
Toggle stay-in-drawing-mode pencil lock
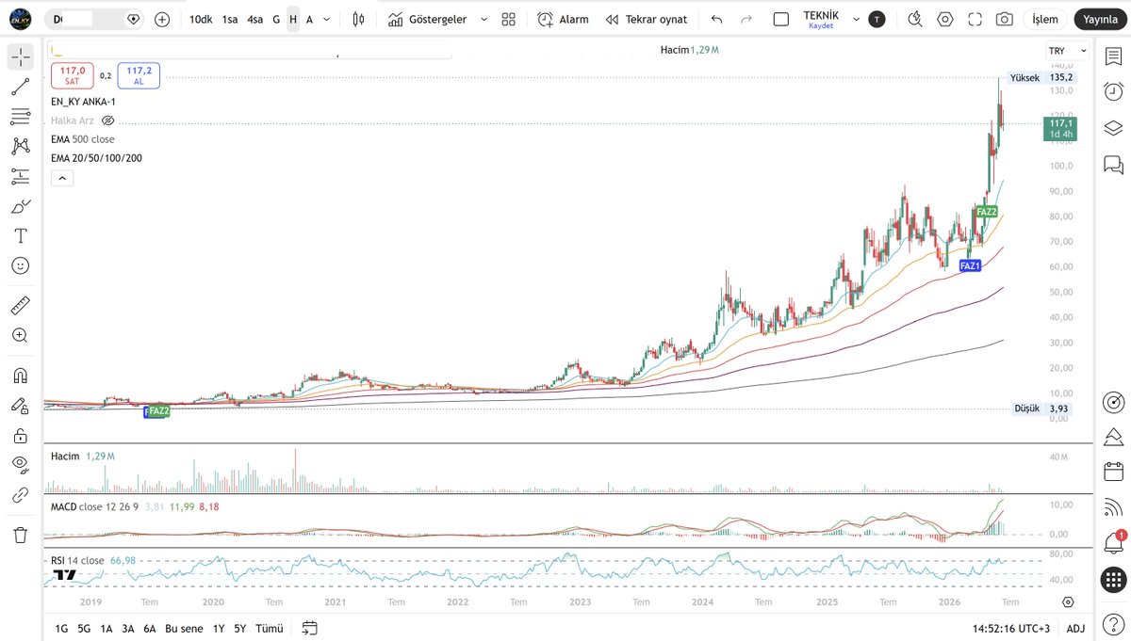[20, 406]
